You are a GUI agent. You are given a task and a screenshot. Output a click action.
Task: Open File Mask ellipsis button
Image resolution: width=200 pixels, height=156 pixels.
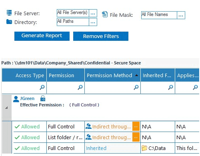[x=181, y=15]
